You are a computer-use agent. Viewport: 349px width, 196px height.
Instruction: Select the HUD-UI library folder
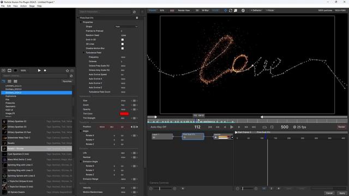(x=9, y=110)
